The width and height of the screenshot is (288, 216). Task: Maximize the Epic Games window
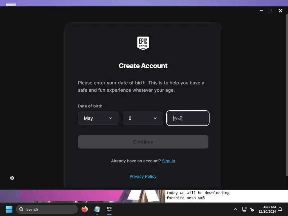[270, 11]
